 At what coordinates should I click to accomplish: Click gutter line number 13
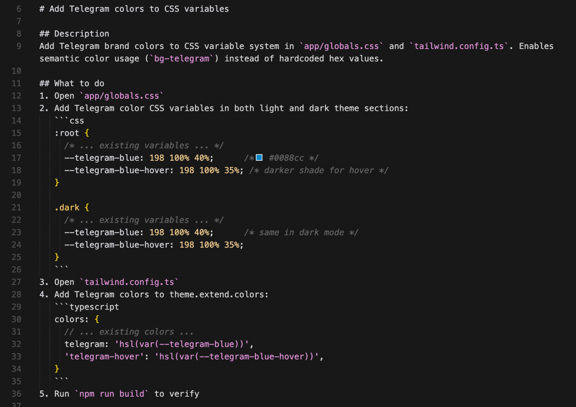(16, 108)
